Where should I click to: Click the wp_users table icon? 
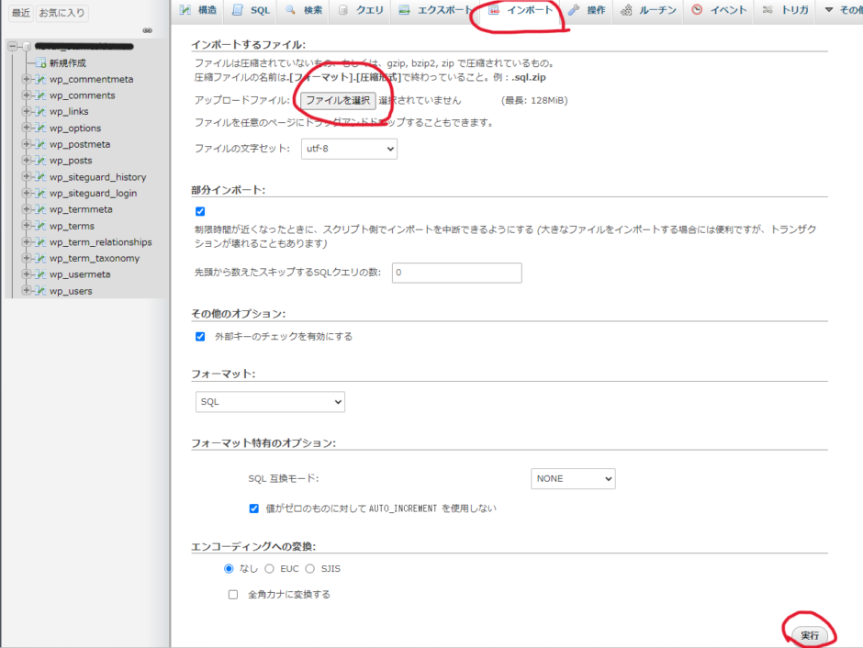[x=40, y=291]
